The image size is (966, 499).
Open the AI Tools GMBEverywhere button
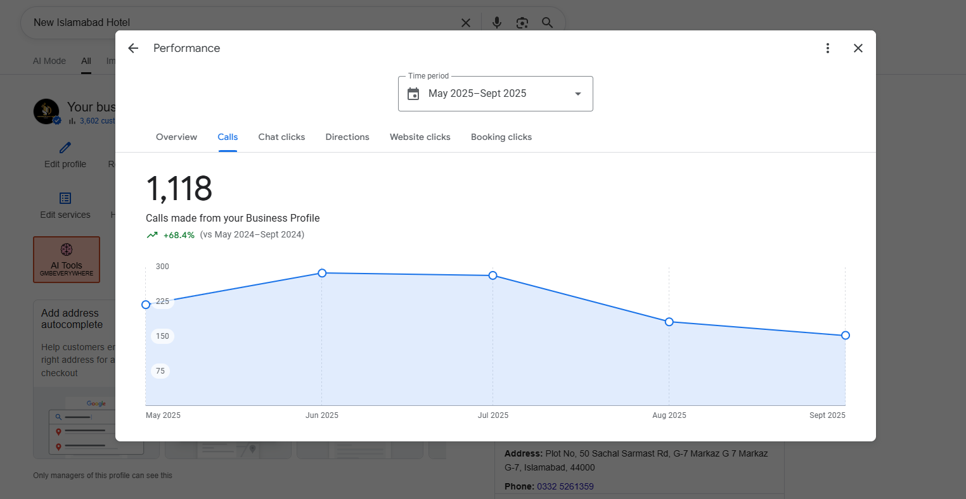pos(67,260)
